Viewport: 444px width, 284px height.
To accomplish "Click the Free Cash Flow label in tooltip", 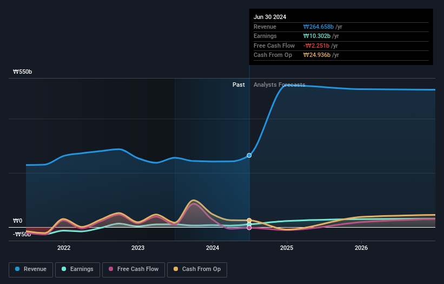I will [x=274, y=46].
